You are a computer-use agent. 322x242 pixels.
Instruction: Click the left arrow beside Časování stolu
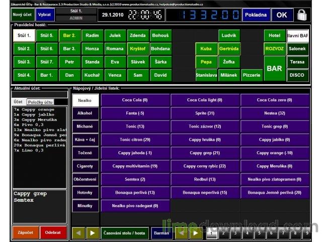(x=78, y=233)
